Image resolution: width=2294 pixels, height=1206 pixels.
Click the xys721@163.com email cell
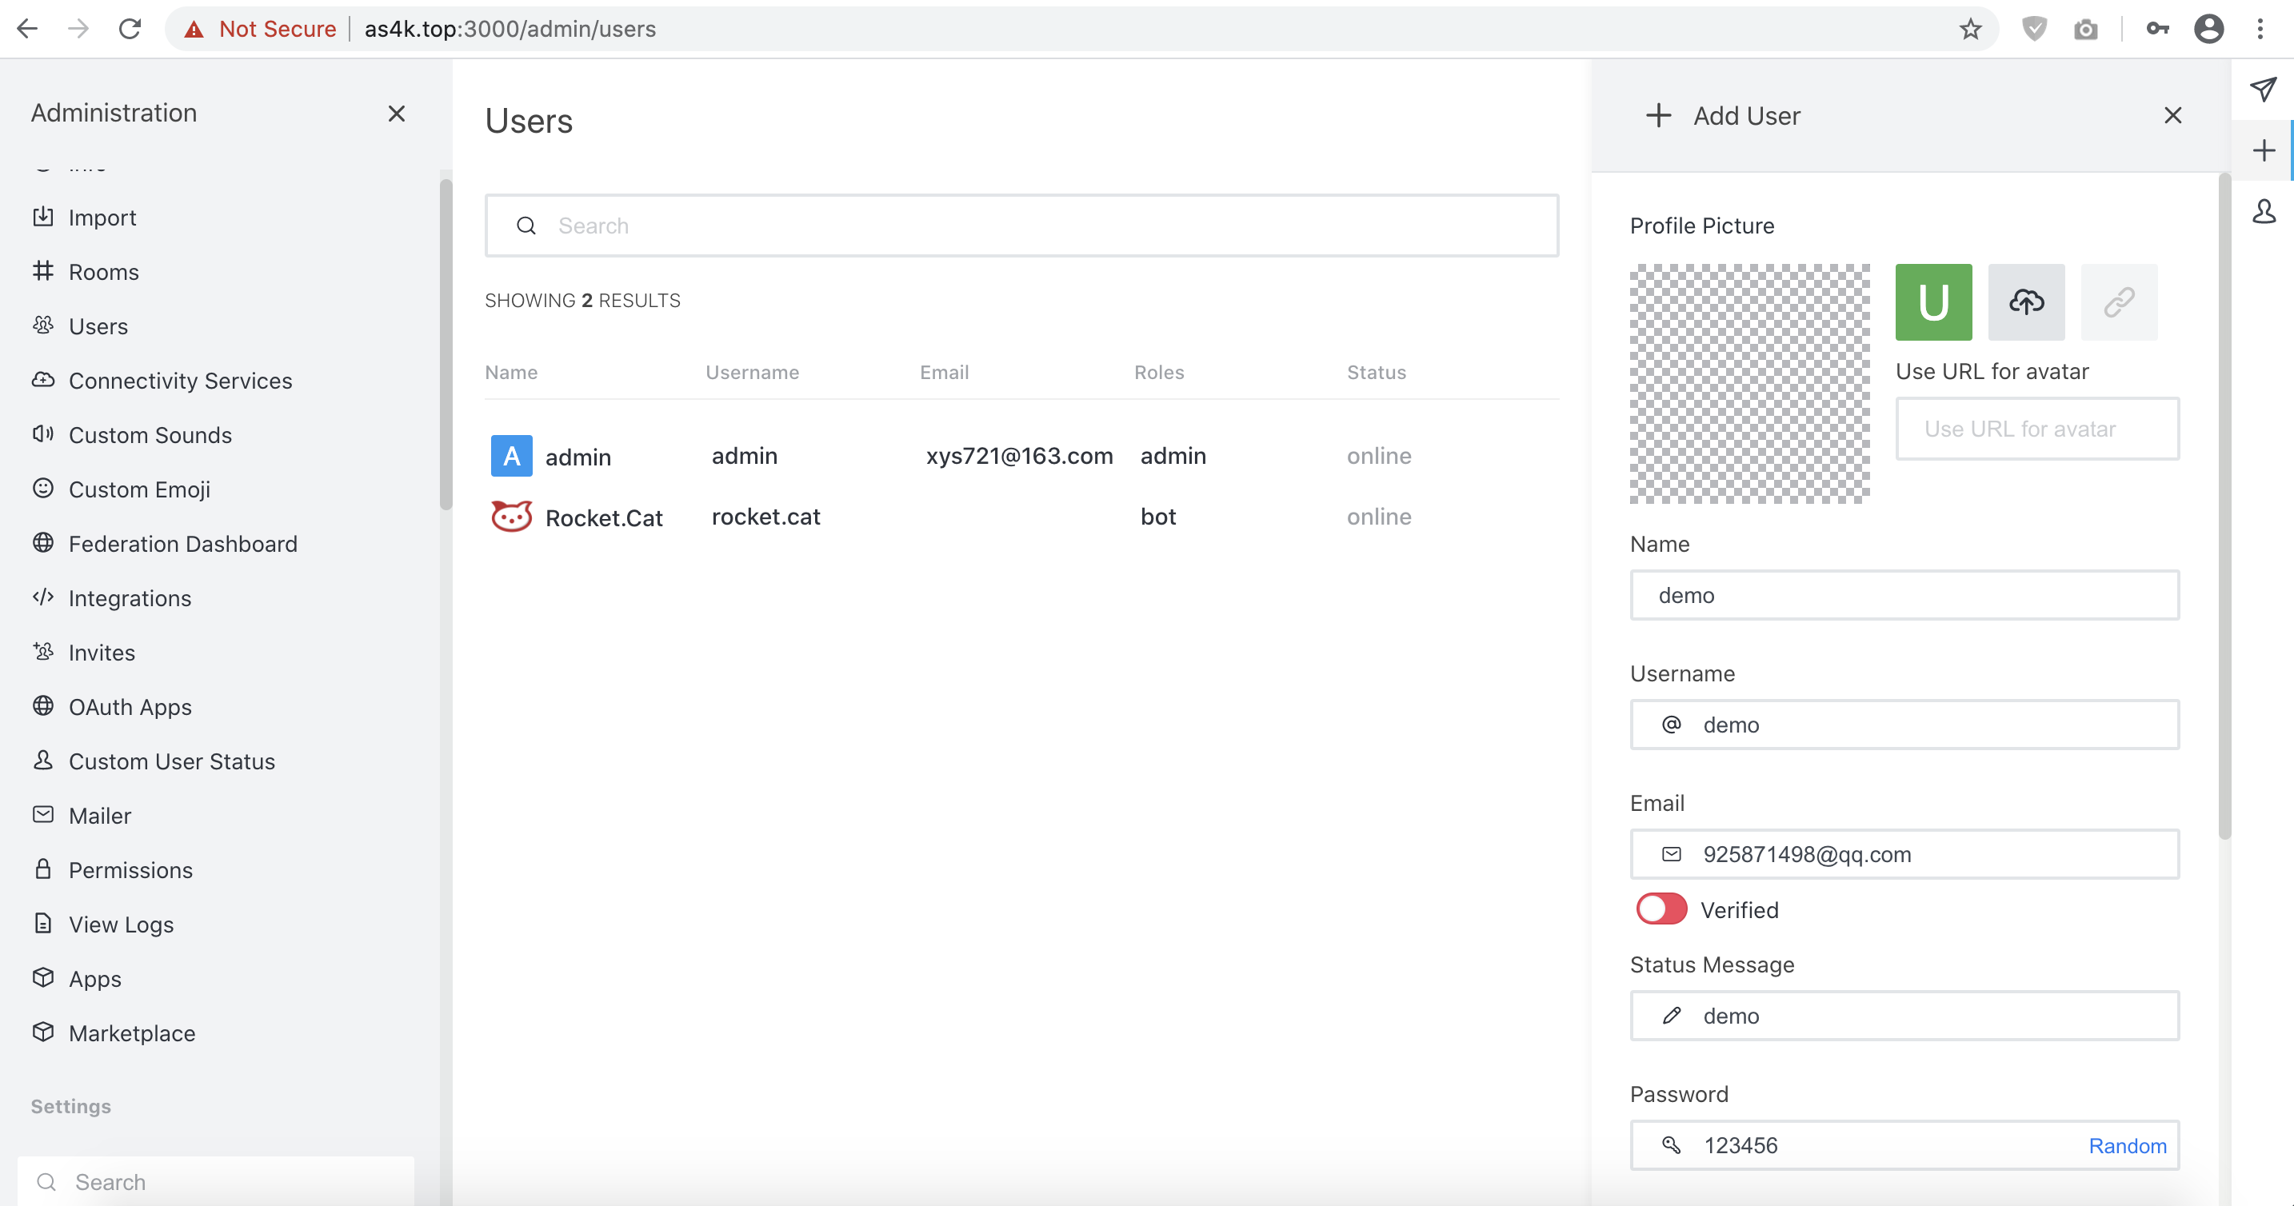point(1019,456)
